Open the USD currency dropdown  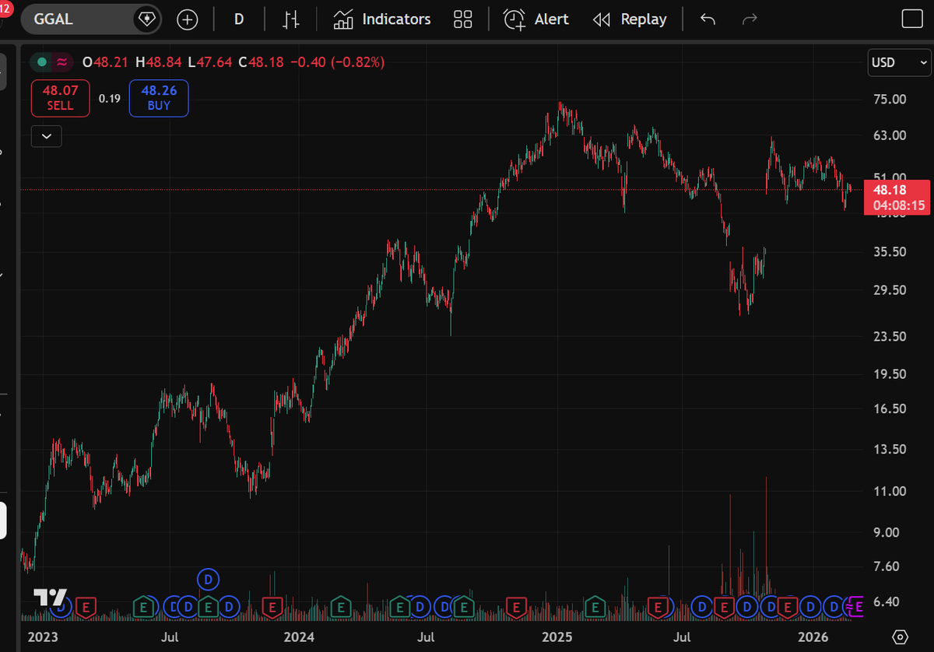tap(897, 62)
